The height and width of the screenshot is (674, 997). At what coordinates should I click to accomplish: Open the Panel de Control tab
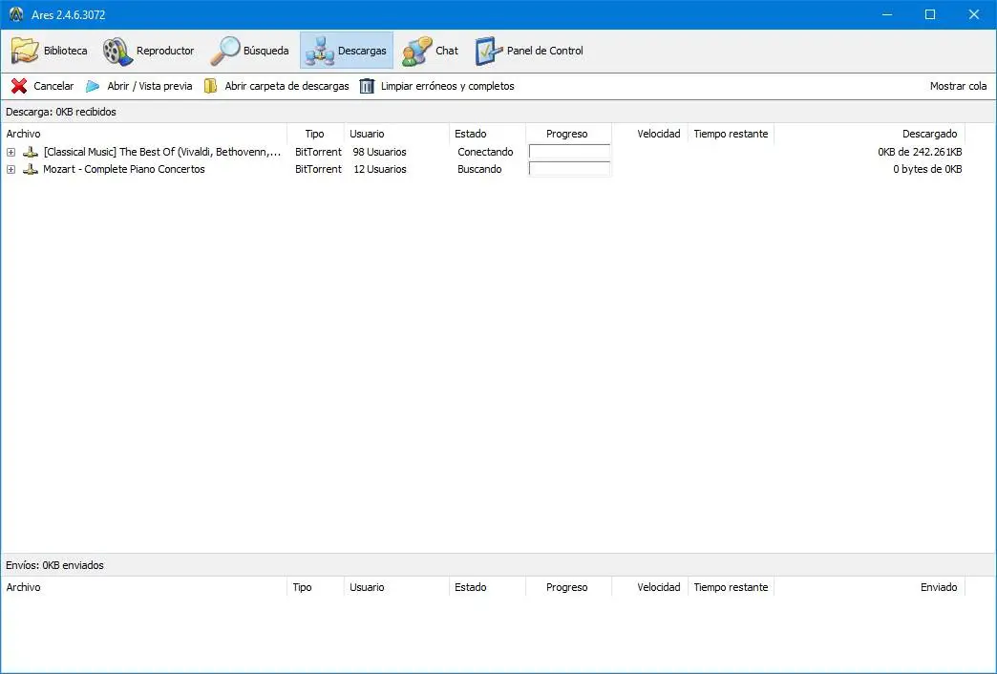coord(529,51)
